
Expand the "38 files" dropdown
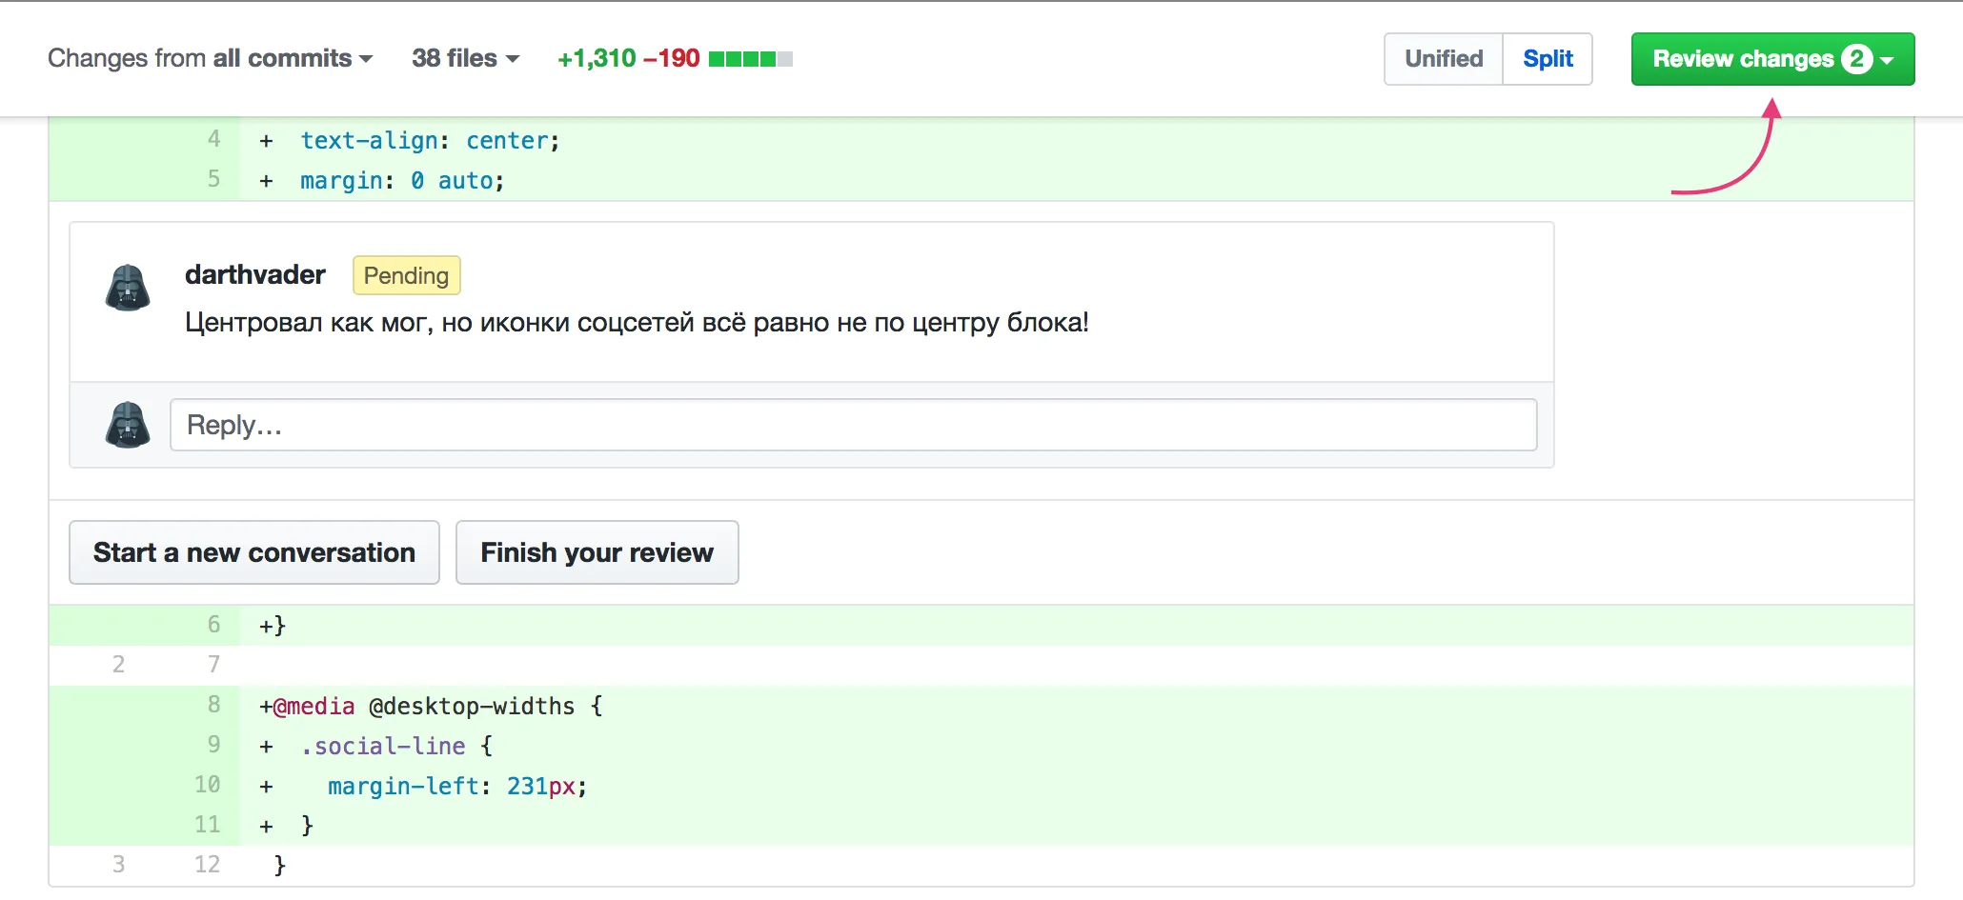465,59
